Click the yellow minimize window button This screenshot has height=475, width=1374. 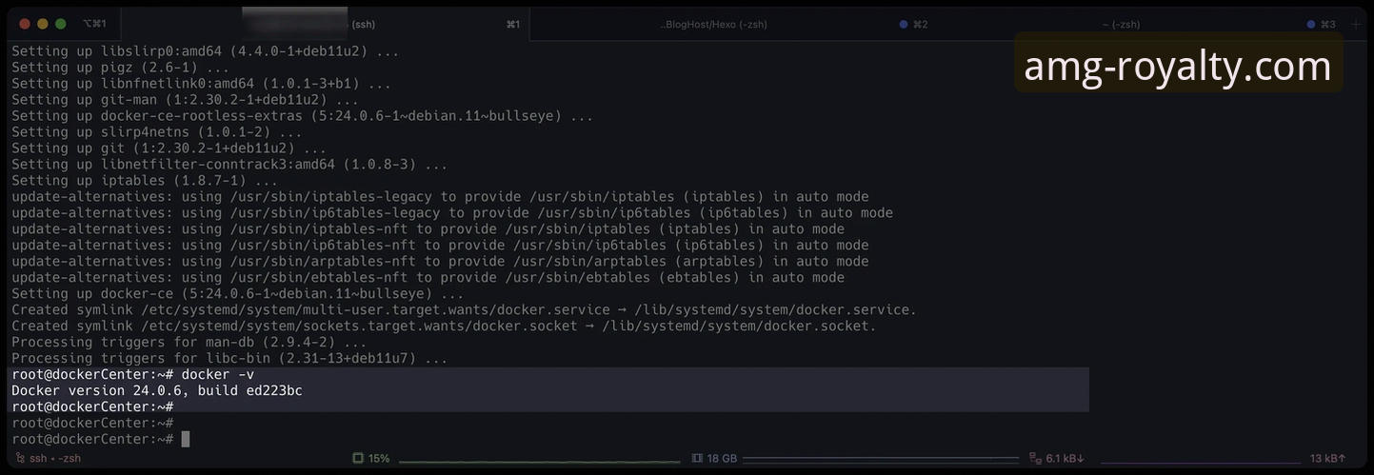[x=43, y=23]
